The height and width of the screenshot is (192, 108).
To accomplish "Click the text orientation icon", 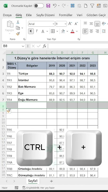I will (104, 24).
